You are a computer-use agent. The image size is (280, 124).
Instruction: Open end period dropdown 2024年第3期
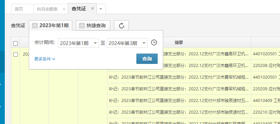[127, 43]
